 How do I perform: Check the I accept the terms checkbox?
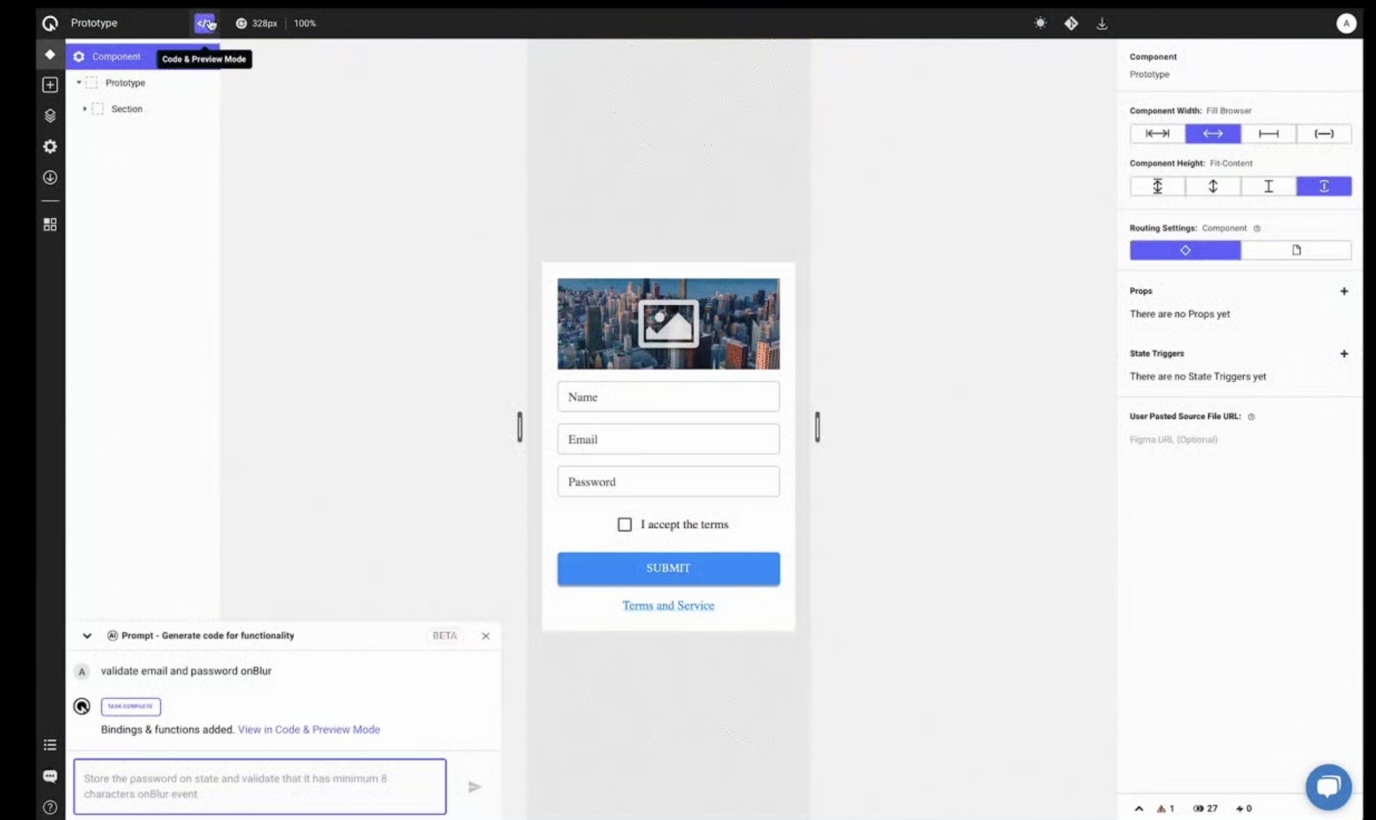pos(624,524)
